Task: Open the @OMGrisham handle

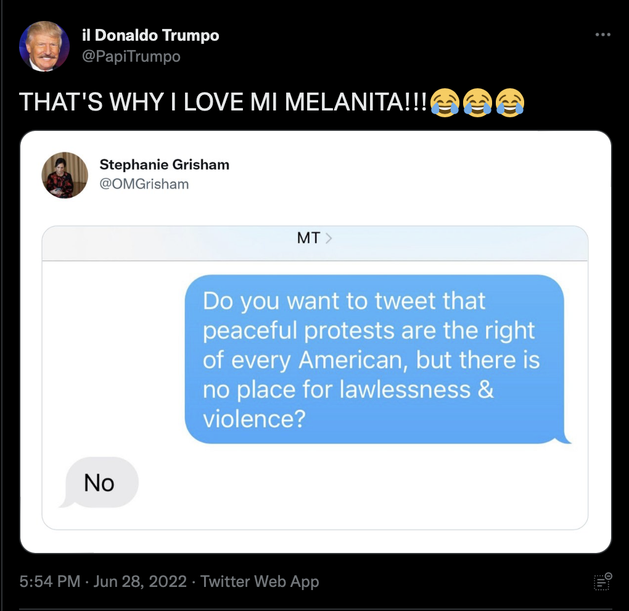Action: click(144, 184)
